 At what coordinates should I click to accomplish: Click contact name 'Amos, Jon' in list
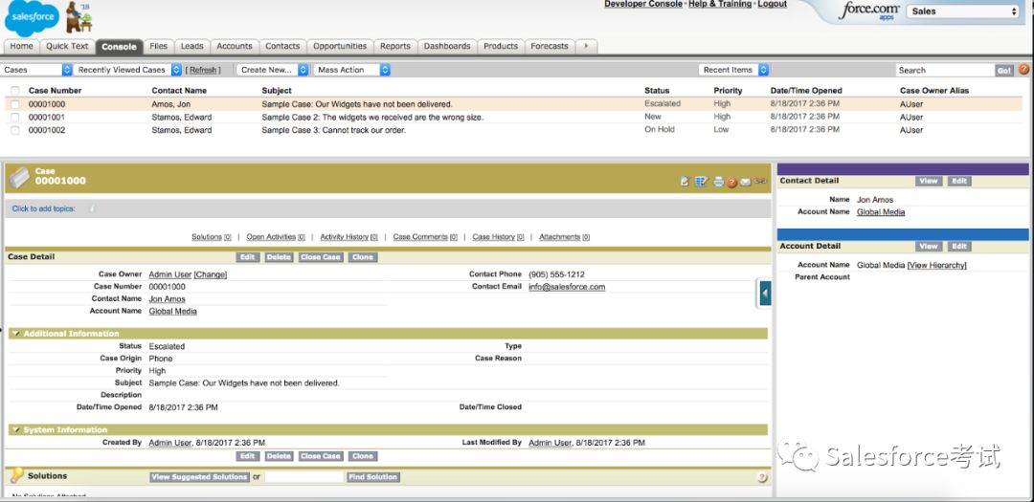coord(170,104)
